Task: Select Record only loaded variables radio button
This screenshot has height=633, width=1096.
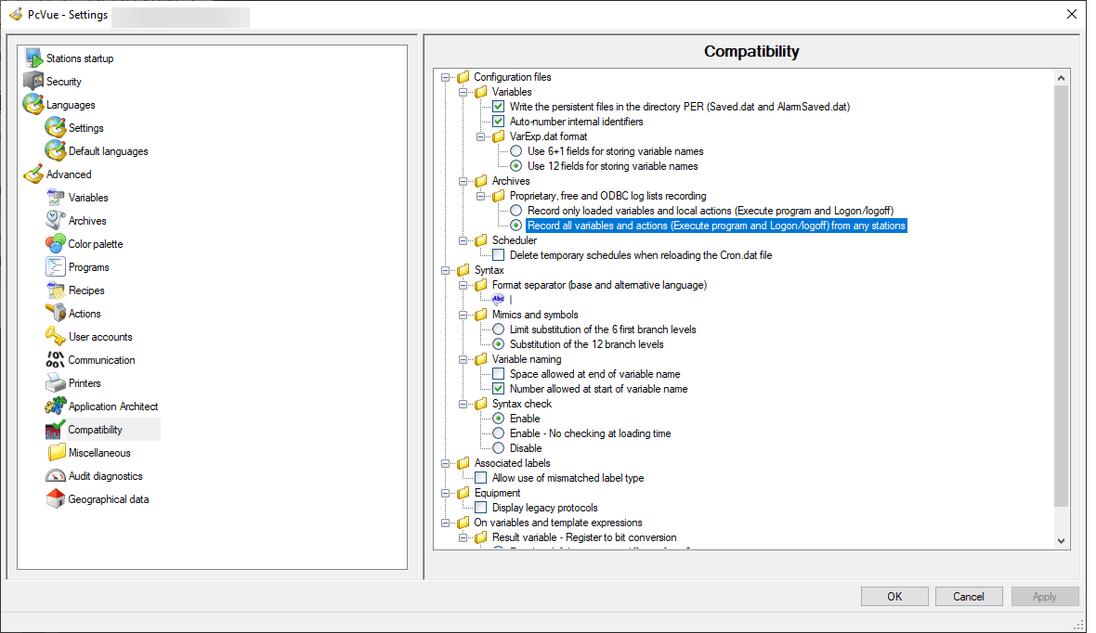Action: coord(515,211)
